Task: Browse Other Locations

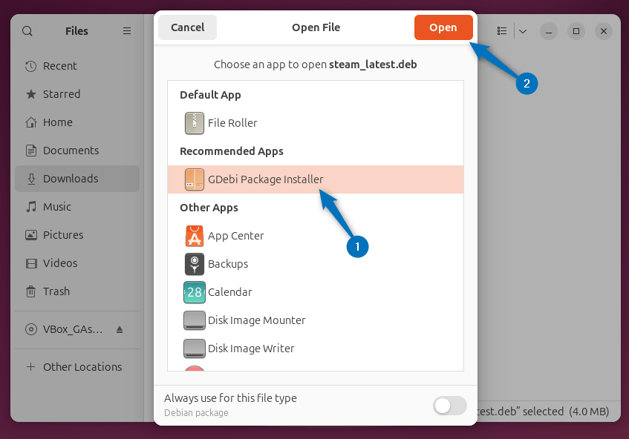Action: (x=80, y=366)
